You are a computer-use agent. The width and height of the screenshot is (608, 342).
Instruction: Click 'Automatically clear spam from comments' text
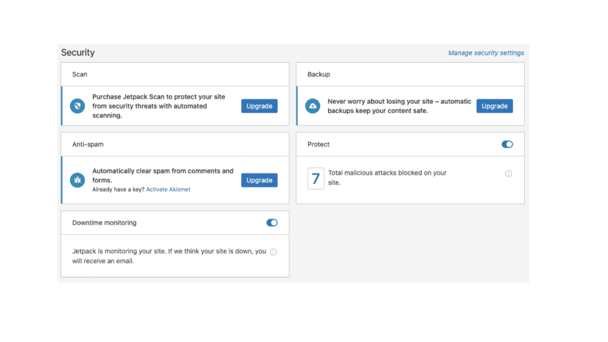163,175
